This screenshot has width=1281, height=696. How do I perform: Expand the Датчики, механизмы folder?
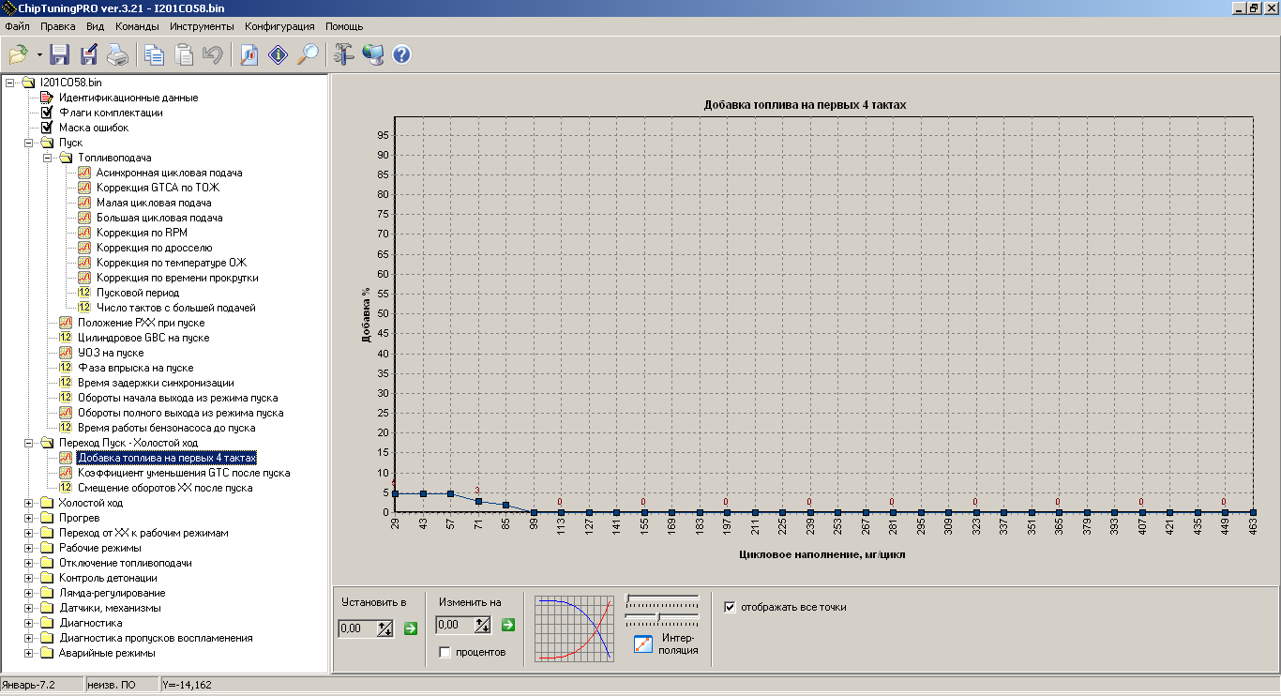pos(28,608)
